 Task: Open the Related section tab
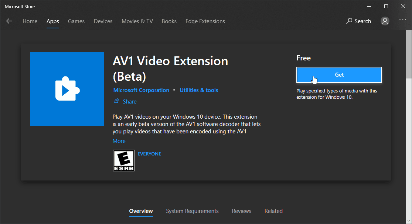273,211
